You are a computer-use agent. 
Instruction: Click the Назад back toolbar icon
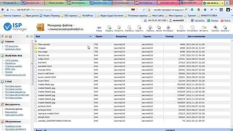(x=99, y=28)
